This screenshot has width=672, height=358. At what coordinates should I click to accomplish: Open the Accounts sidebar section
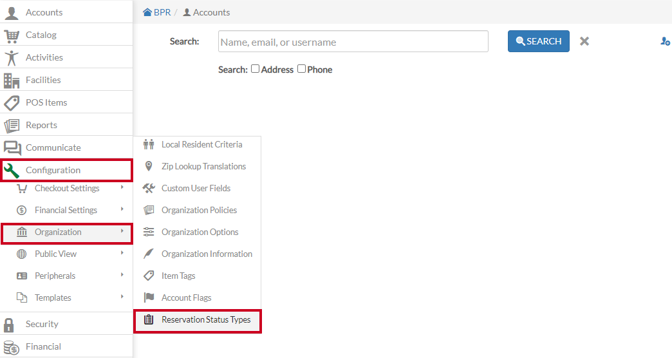pyautogui.click(x=66, y=12)
